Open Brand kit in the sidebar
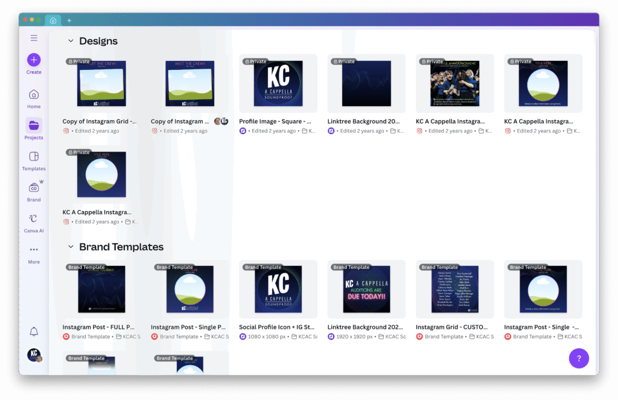Viewport: 618px width, 400px height. (34, 192)
